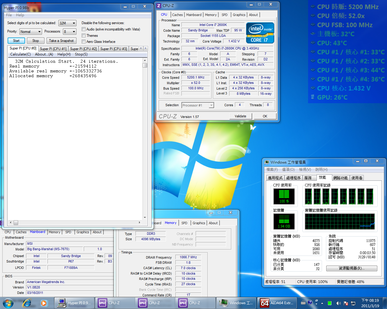Open the digits of pi 32M dropdown
387x309 pixels.
(x=67, y=23)
